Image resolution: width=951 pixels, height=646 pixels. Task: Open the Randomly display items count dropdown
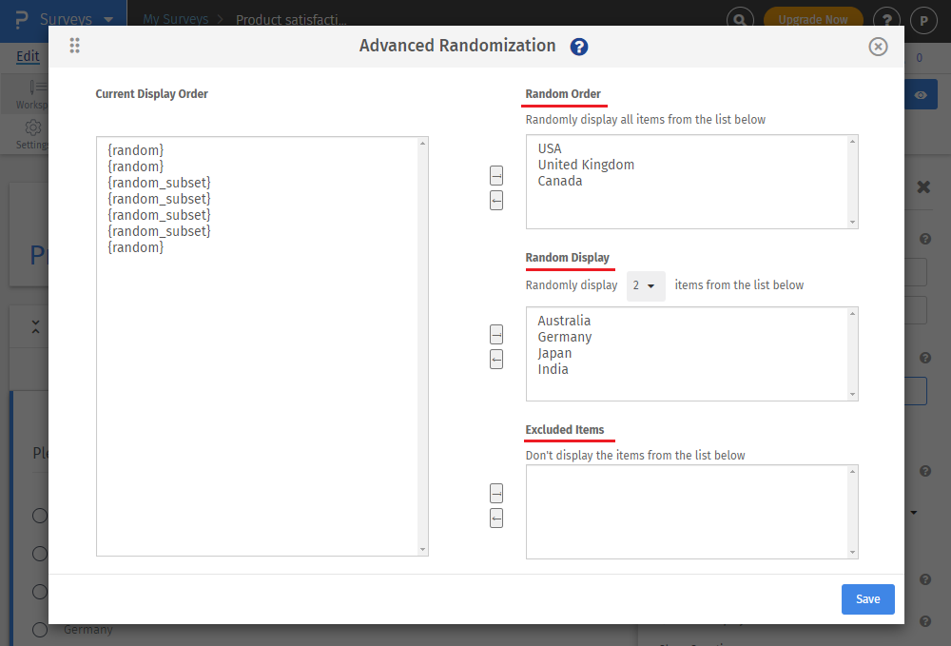646,285
